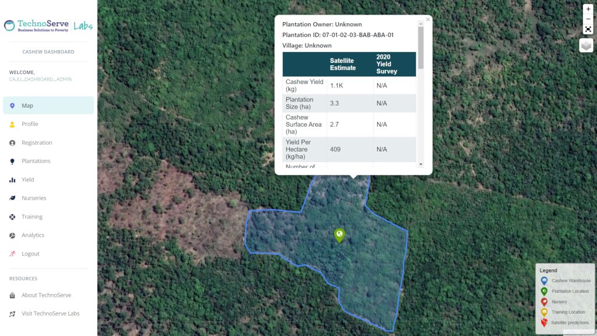Click the Registration icon in sidebar

pyautogui.click(x=12, y=143)
